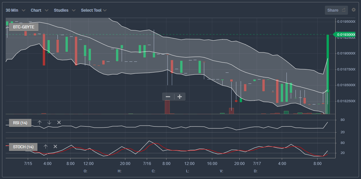Click the 7/17 date label
Screen dimensions: 361x179
[x=257, y=164]
